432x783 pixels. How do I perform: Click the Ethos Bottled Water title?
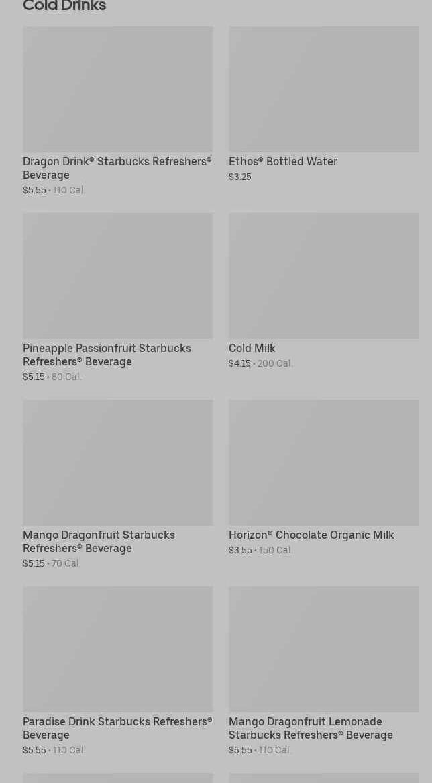coord(282,161)
